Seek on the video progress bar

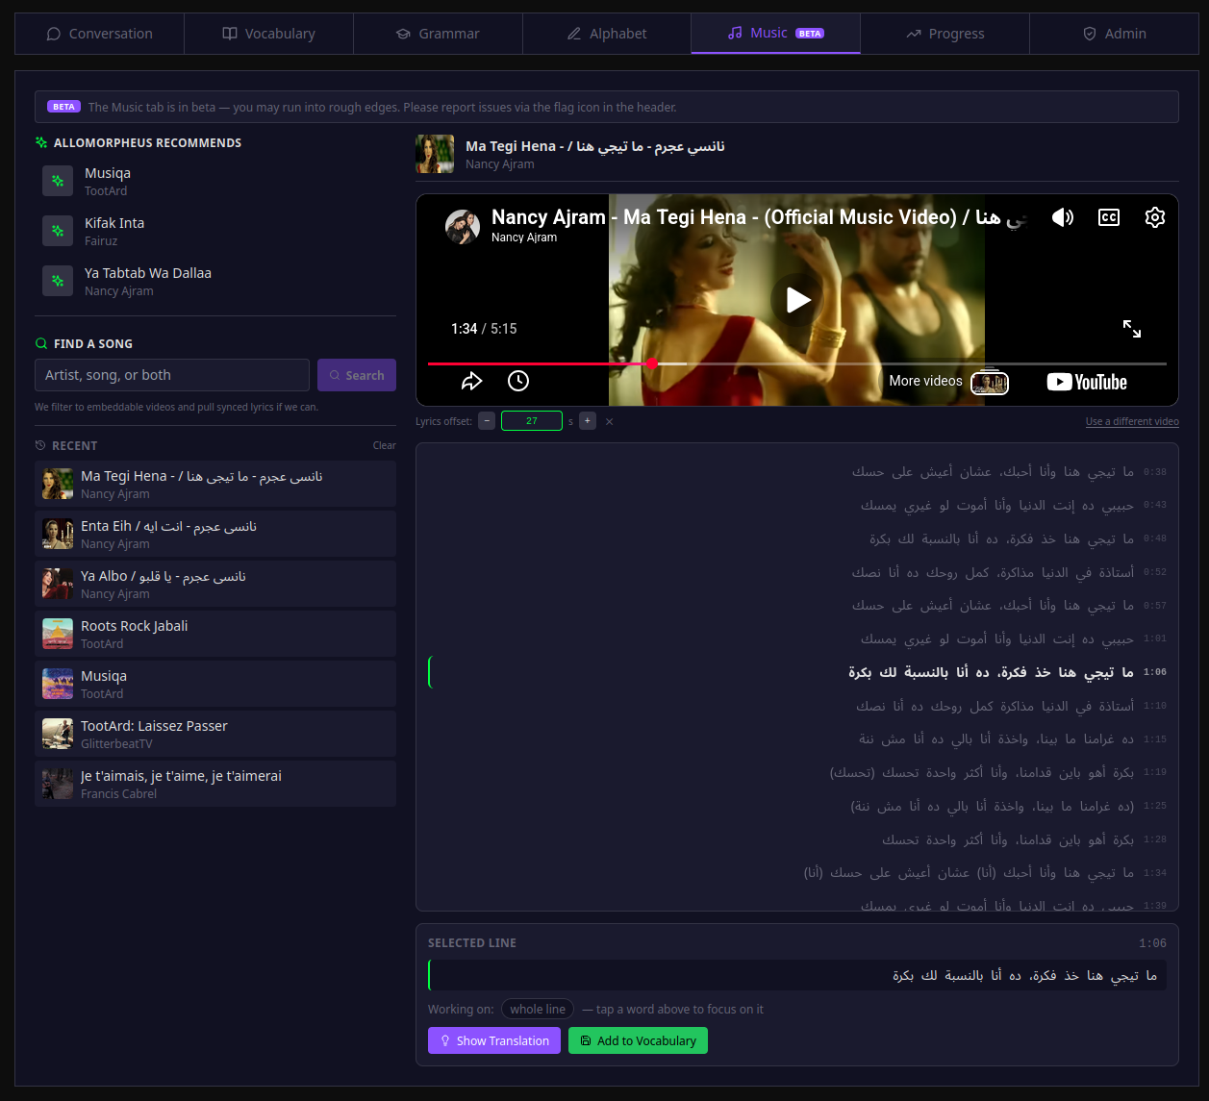(x=797, y=363)
